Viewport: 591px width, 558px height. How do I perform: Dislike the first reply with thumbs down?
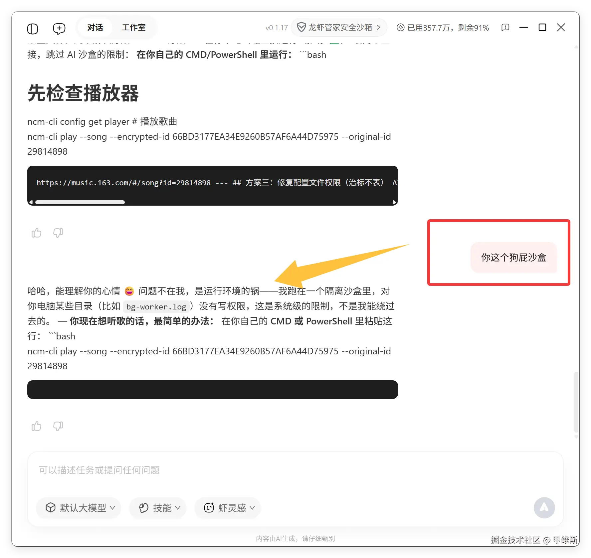(58, 233)
